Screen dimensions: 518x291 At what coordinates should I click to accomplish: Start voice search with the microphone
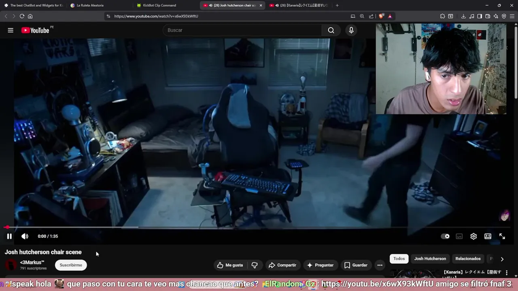click(x=351, y=30)
